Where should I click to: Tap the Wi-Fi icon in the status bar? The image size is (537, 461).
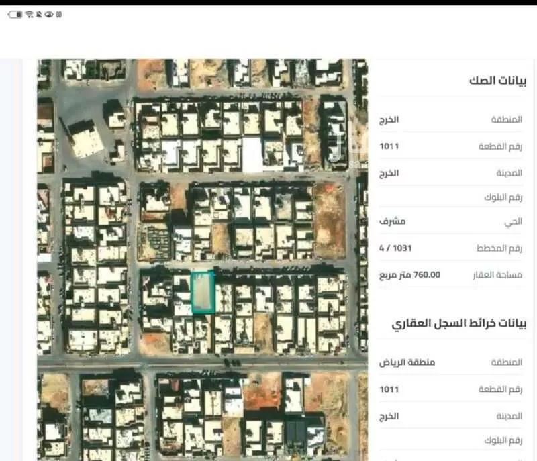pos(29,13)
